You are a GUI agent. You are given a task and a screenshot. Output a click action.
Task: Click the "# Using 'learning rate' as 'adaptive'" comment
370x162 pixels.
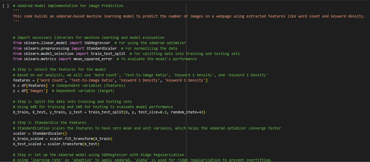[143, 160]
